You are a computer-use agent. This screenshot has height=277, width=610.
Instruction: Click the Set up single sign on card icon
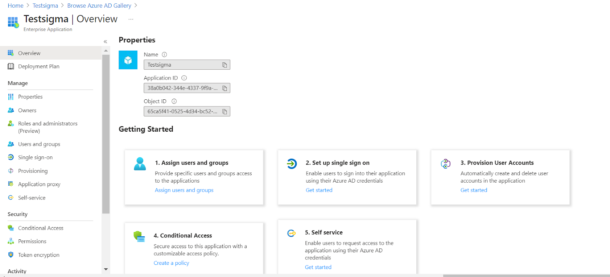click(292, 164)
